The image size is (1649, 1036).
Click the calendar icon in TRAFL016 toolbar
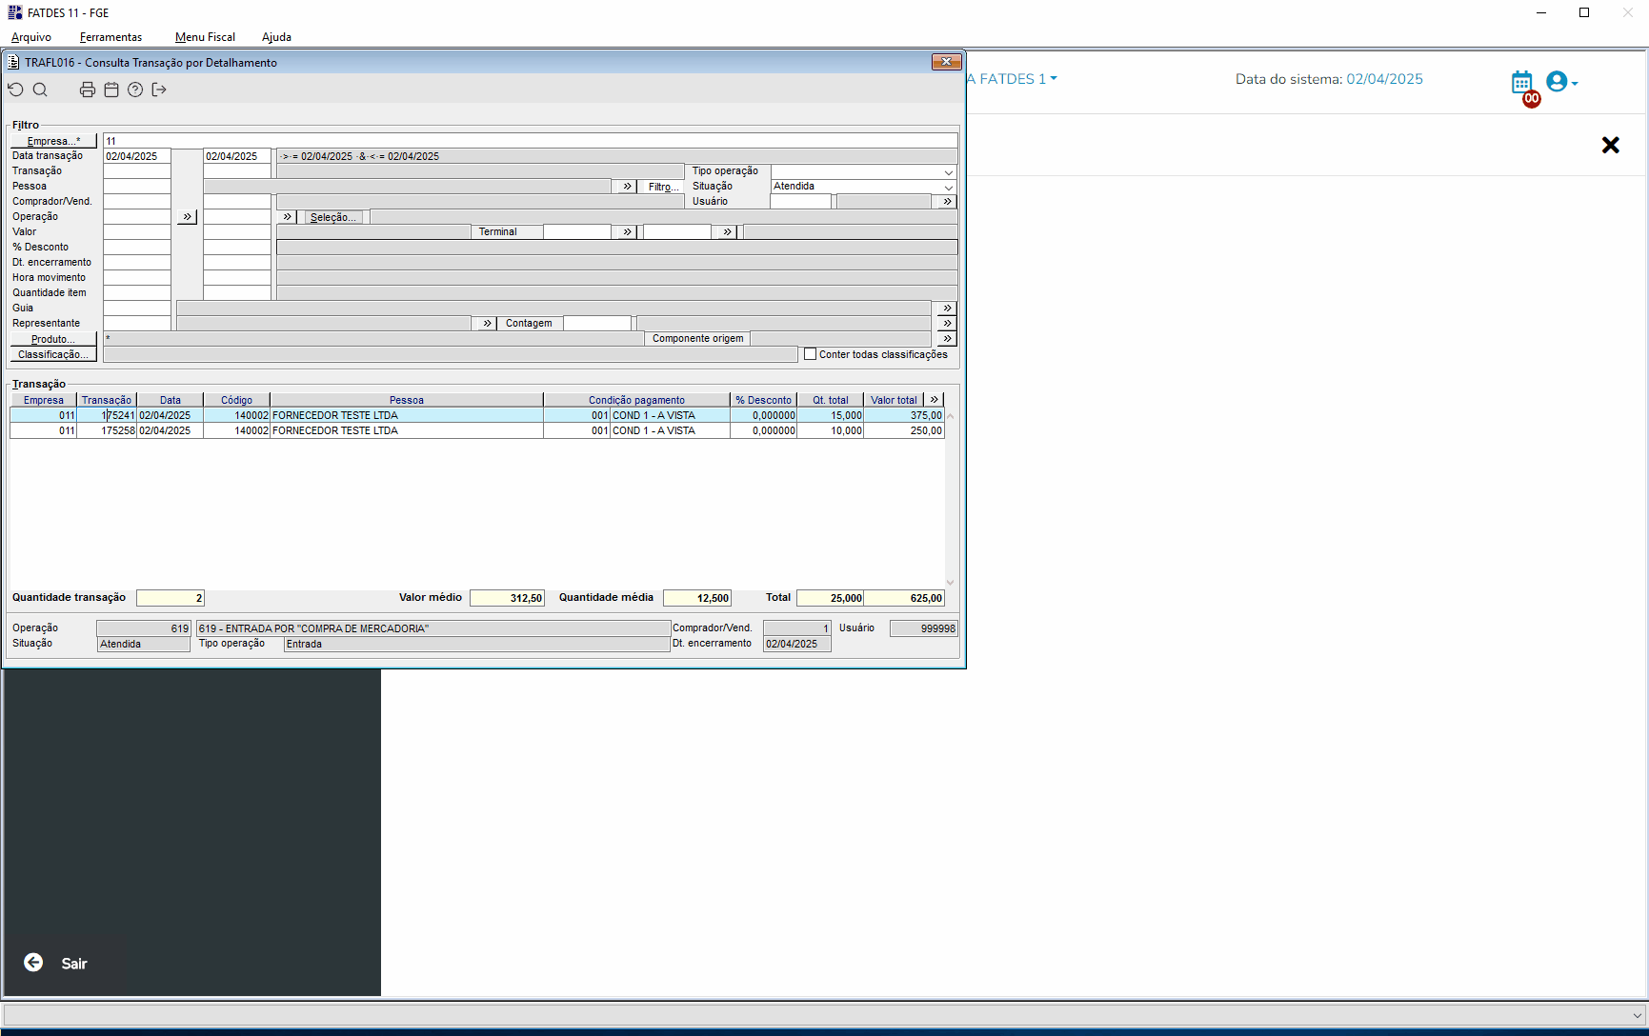pos(111,90)
